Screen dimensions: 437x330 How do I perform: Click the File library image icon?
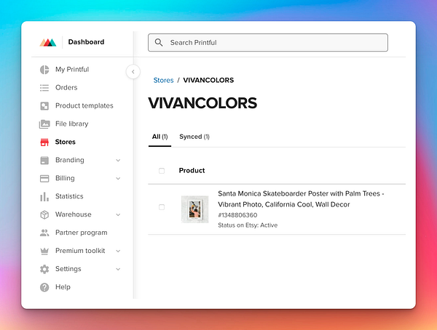(44, 124)
